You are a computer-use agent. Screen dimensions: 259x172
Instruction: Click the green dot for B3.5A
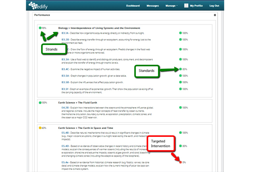coord(180,76)
